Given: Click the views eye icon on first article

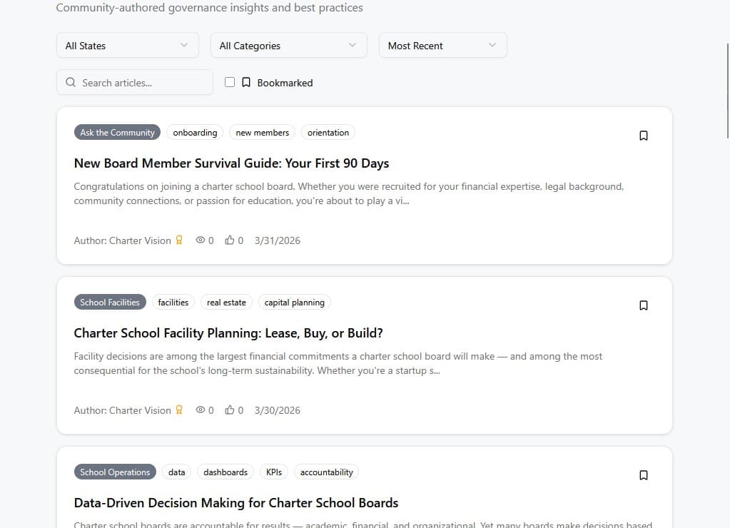Looking at the screenshot, I should pos(201,240).
